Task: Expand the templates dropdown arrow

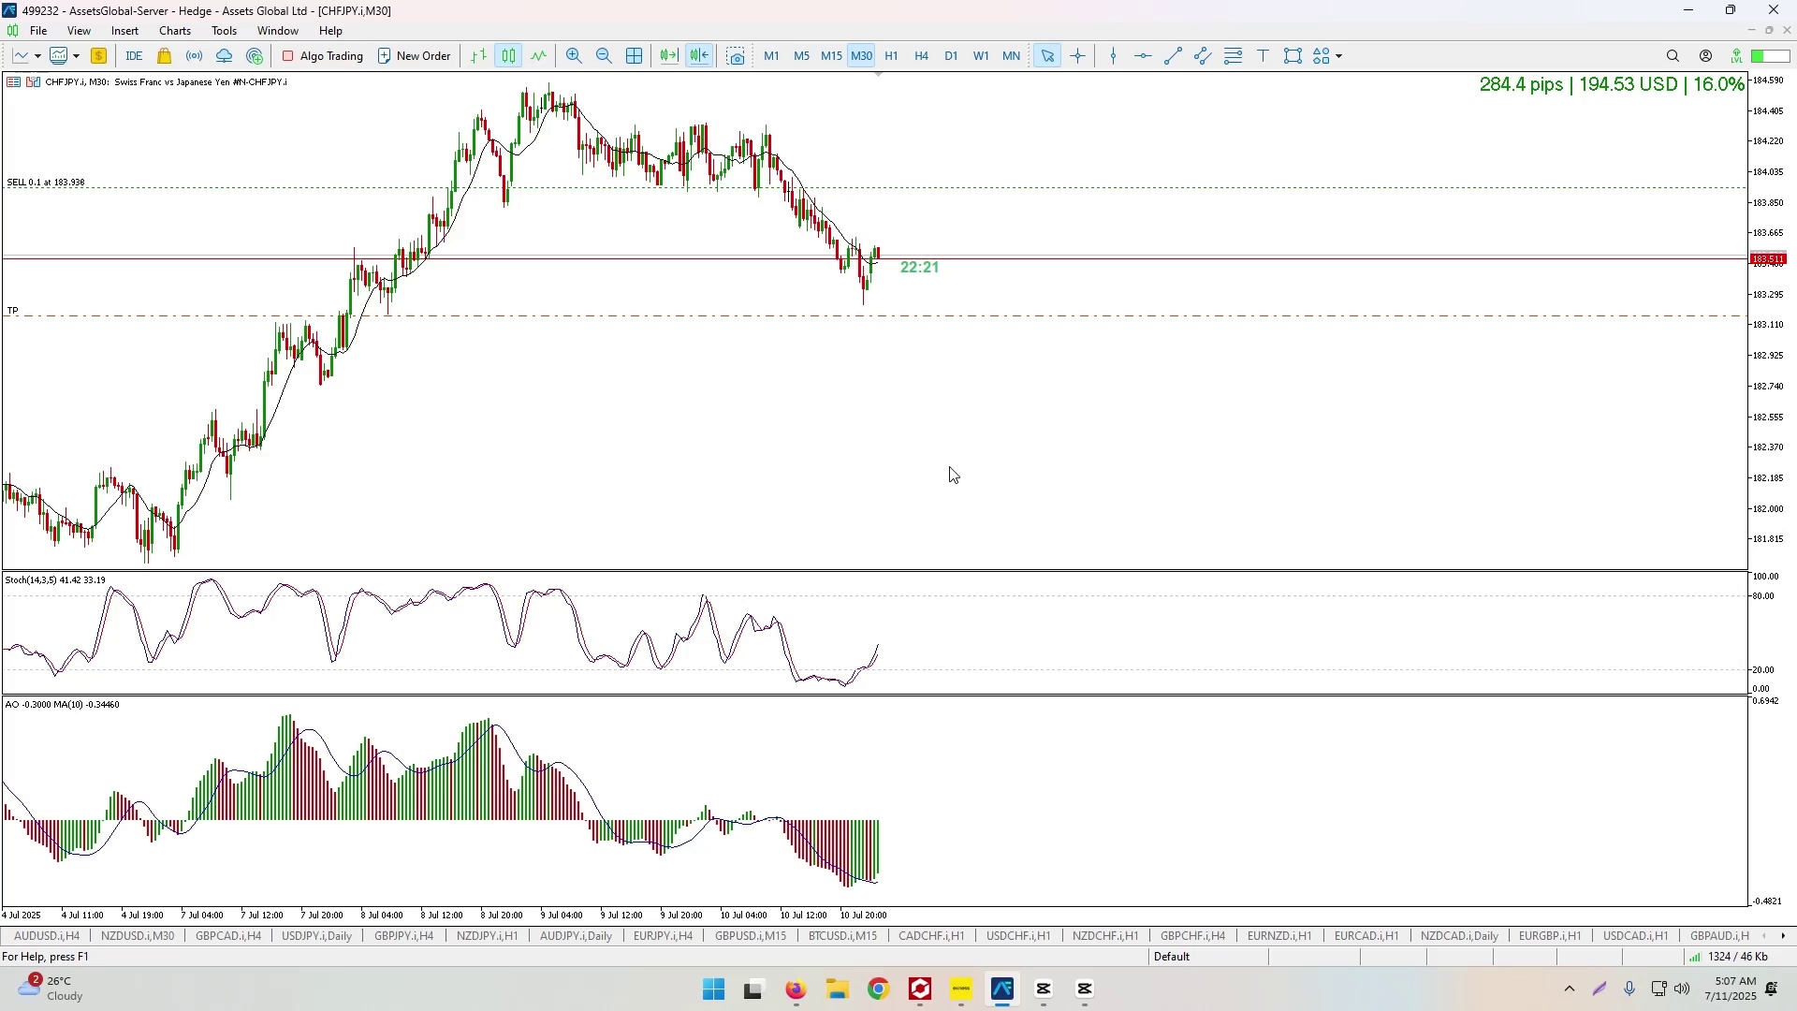Action: tap(77, 56)
